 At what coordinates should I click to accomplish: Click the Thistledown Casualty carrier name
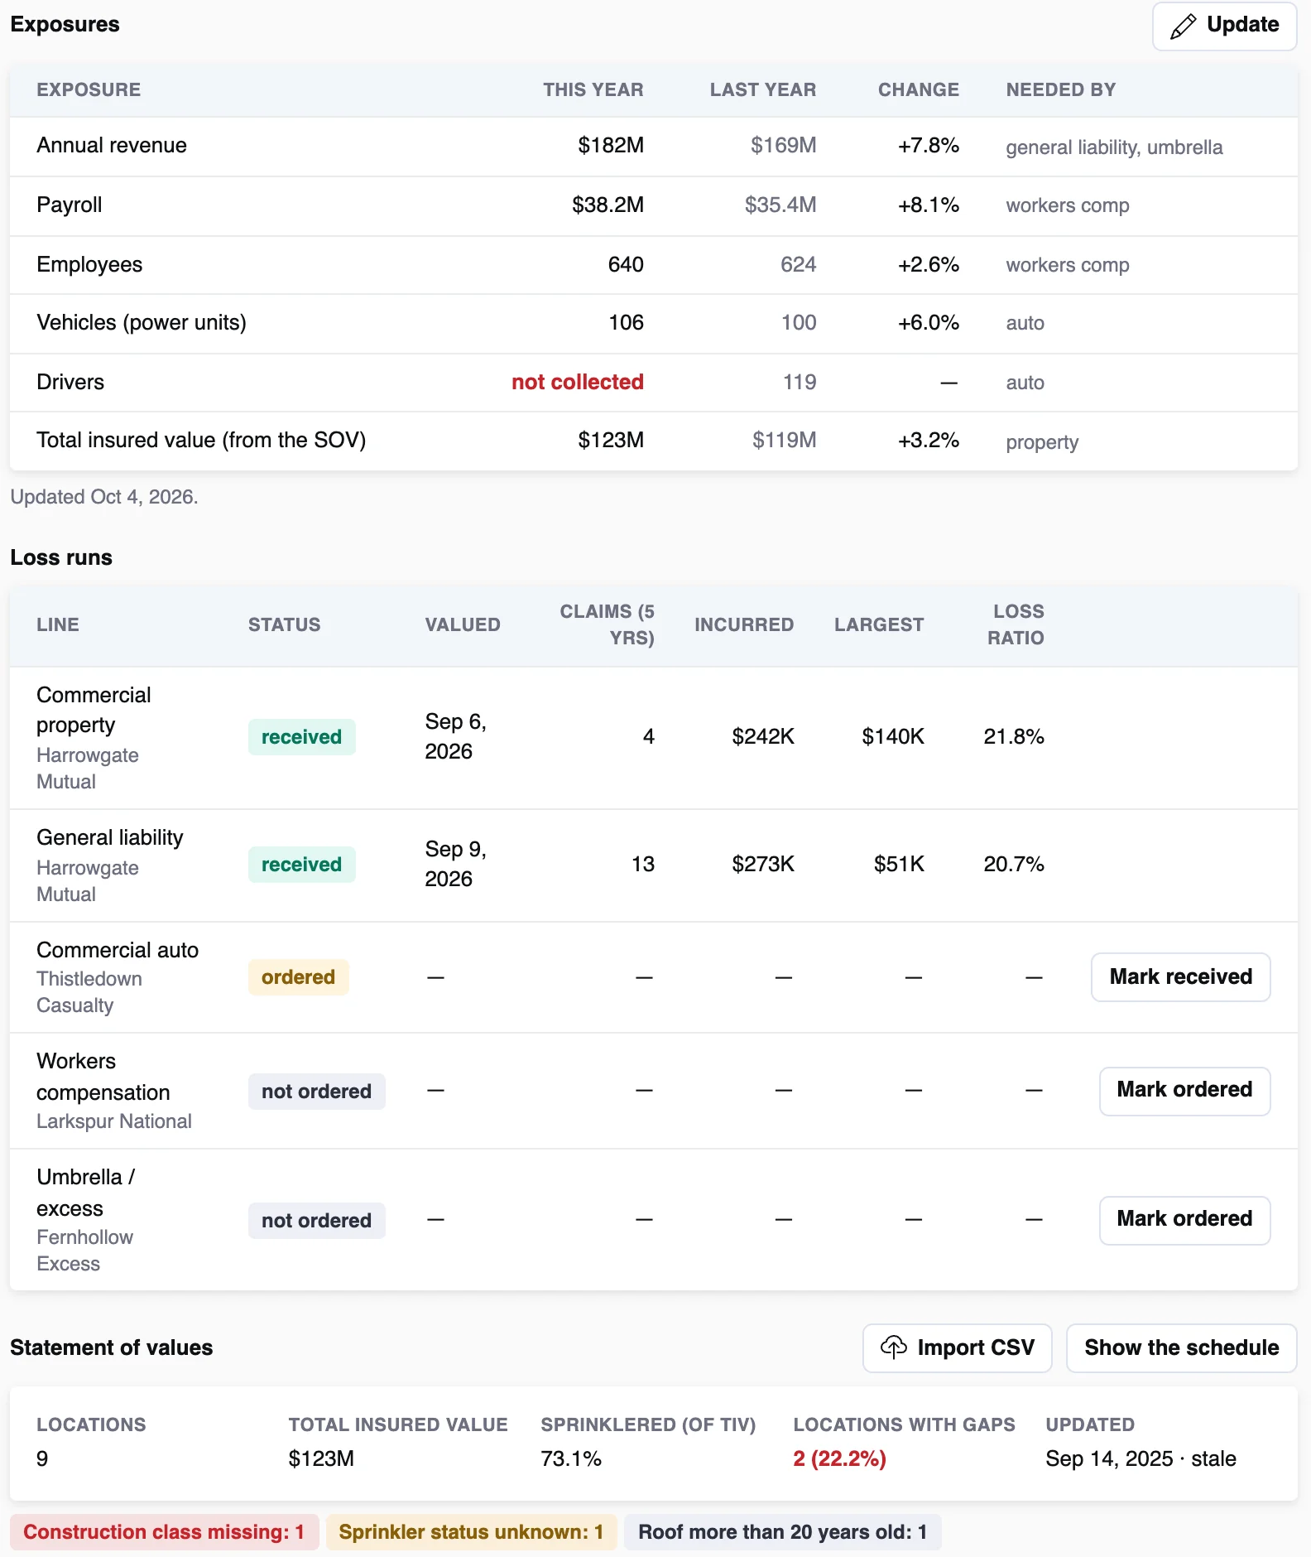click(89, 992)
